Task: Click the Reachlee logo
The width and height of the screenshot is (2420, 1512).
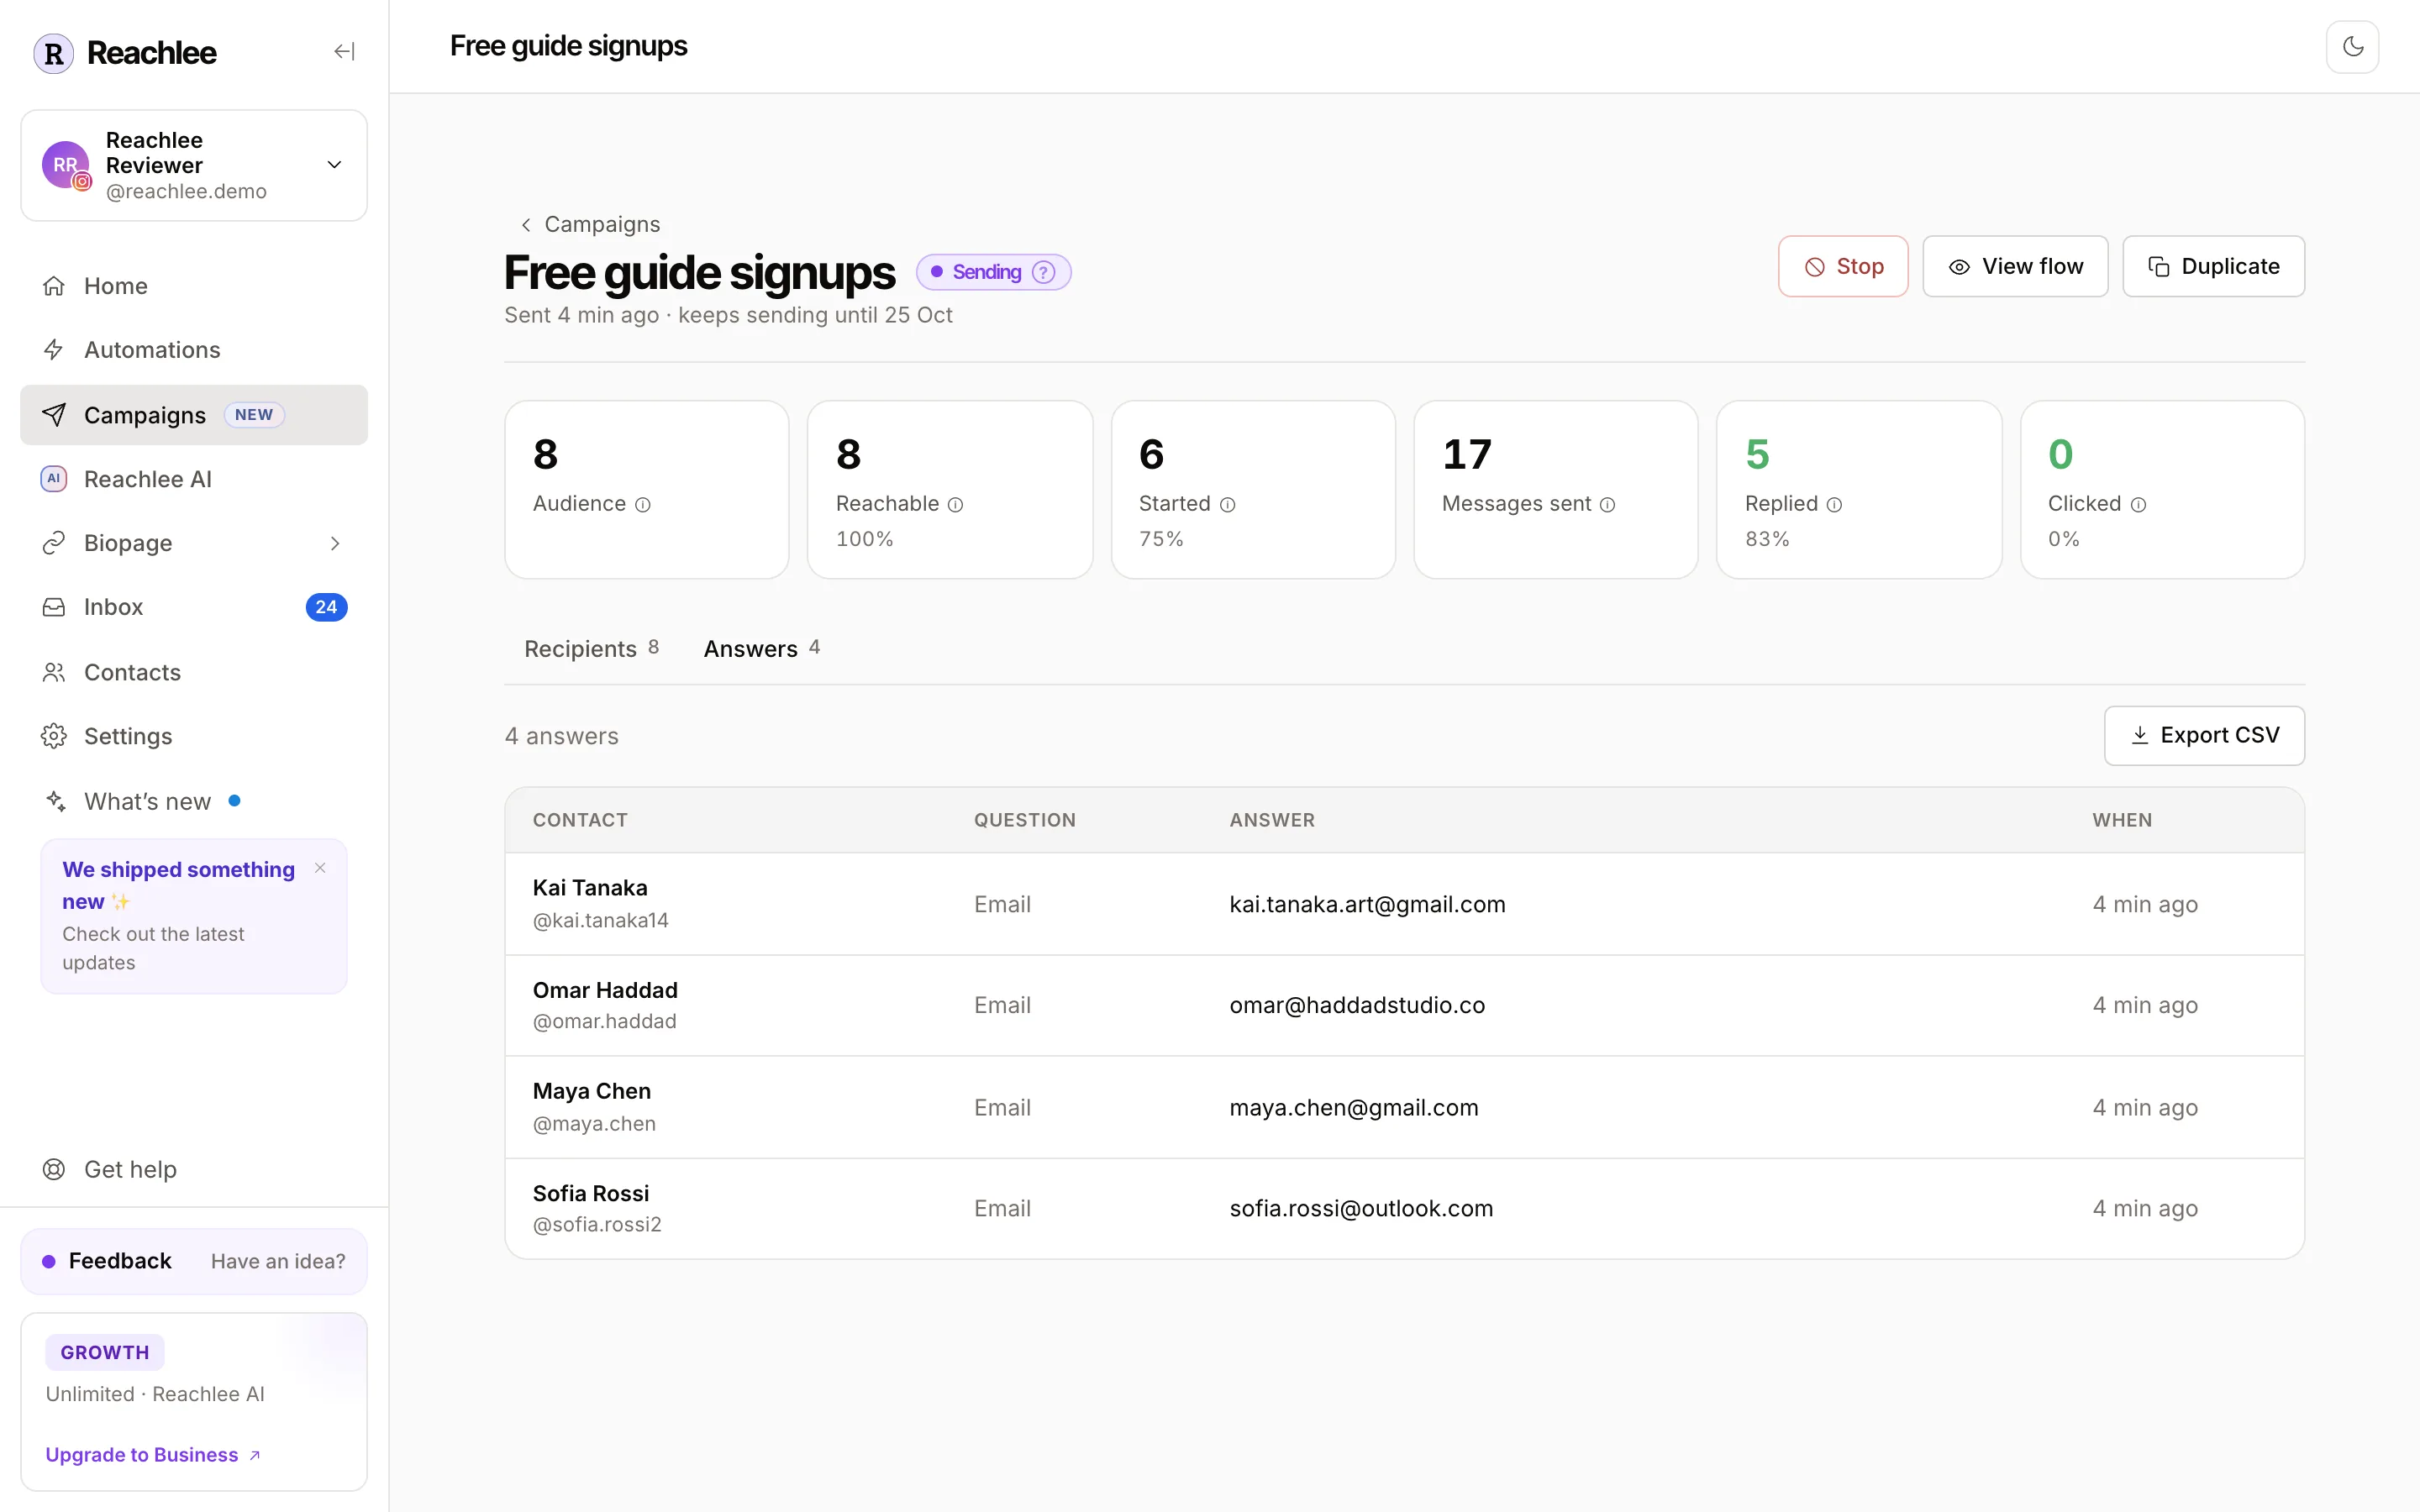Action: coord(125,53)
